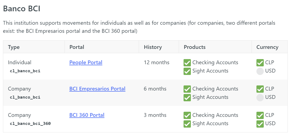Screen dimensions: 291x137
Task: Click CLP checkmark in BCI Empresarios row
Action: coord(260,89)
